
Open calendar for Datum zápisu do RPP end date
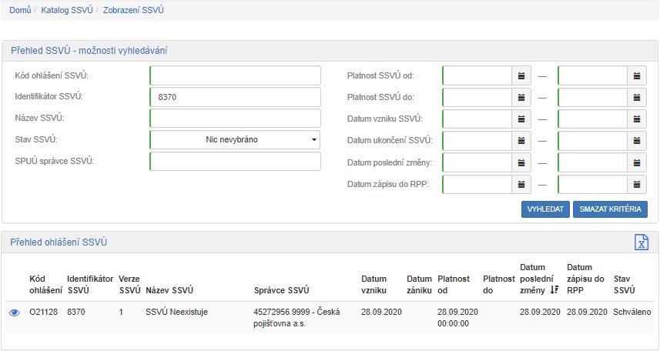point(637,185)
